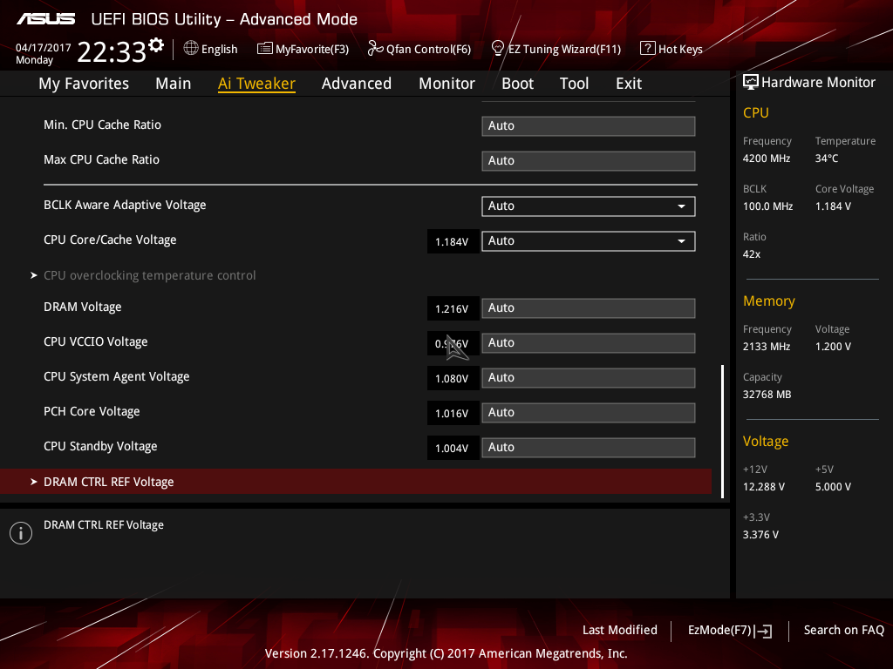Click the 1.184V value beside CPU Core/Cache Voltage

click(x=452, y=242)
